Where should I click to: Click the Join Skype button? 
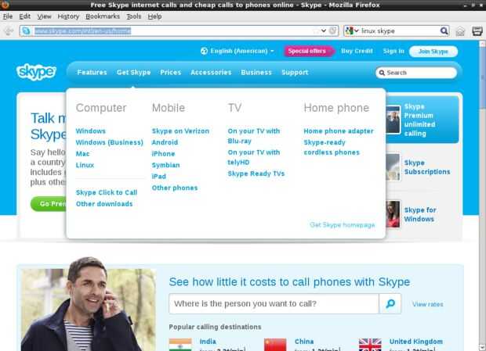point(433,52)
